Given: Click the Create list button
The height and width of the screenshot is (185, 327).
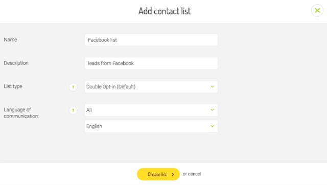Looking at the screenshot, I should 158,174.
